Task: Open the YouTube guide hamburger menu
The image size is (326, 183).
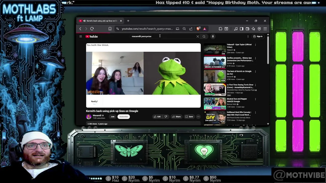Action: (80, 36)
